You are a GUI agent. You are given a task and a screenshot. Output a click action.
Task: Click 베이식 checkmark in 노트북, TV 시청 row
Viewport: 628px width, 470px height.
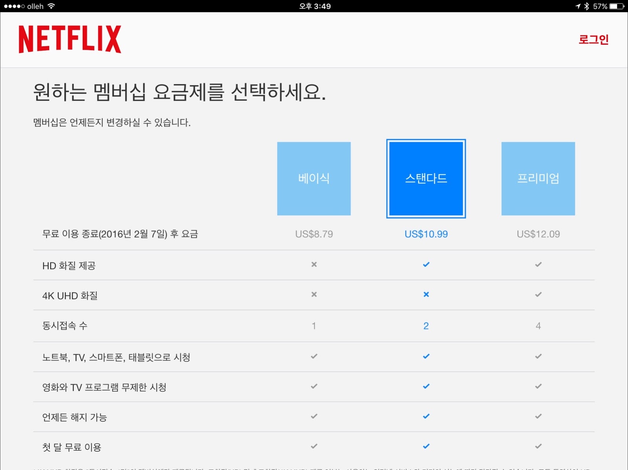click(314, 356)
